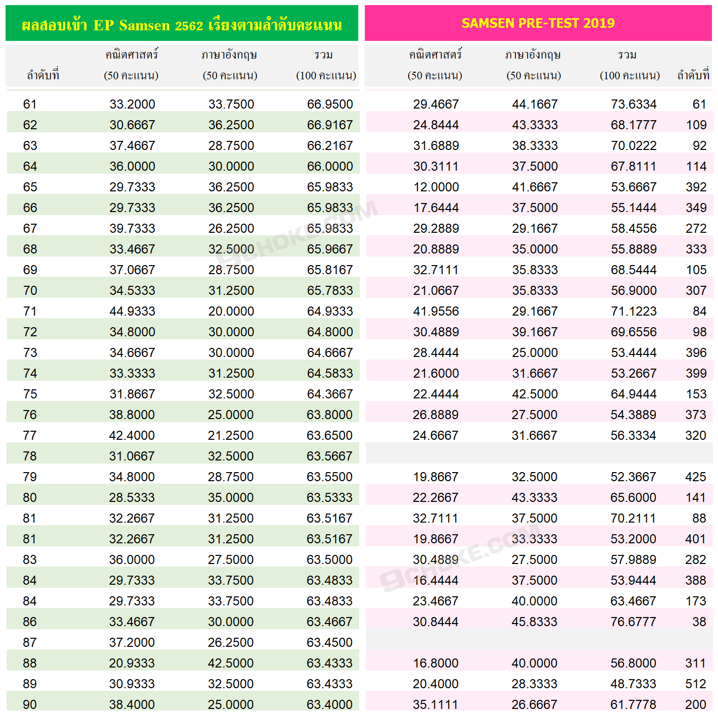The height and width of the screenshot is (717, 718).
Task: Select the empty gray row beside rank 87
Action: click(x=539, y=640)
